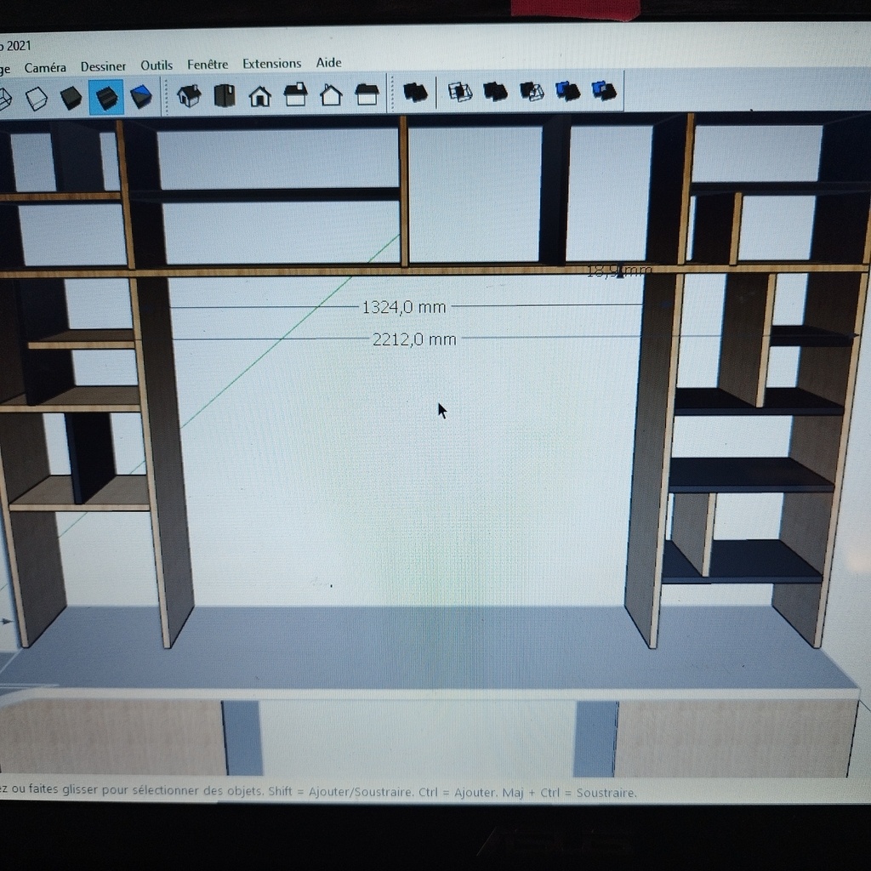Set camera to Top view
The width and height of the screenshot is (871, 871).
225,95
